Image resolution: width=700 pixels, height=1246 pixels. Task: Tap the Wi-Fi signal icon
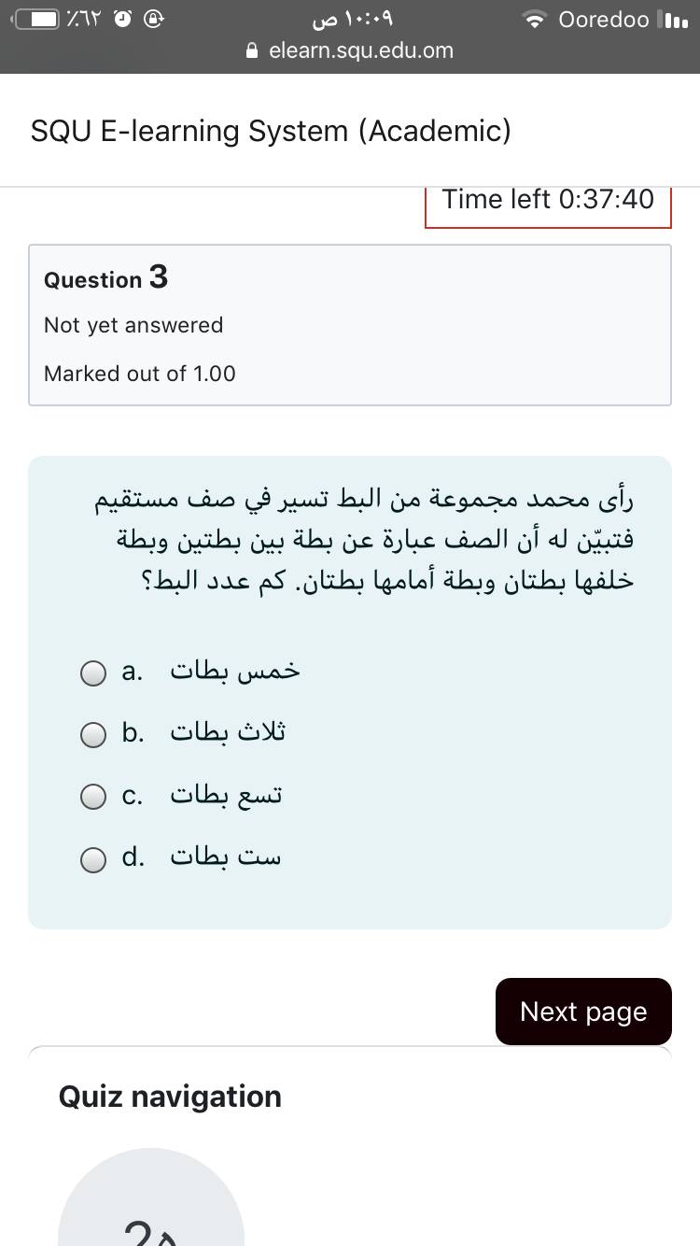(x=535, y=20)
